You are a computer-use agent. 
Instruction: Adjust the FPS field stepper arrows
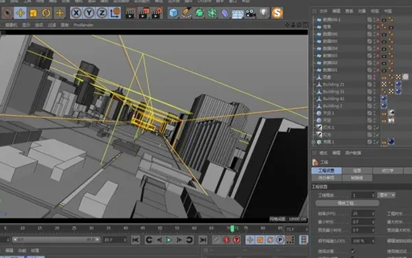pos(373,214)
